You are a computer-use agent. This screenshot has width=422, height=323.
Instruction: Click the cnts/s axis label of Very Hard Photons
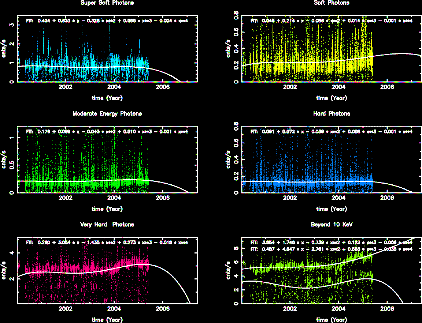click(x=4, y=270)
